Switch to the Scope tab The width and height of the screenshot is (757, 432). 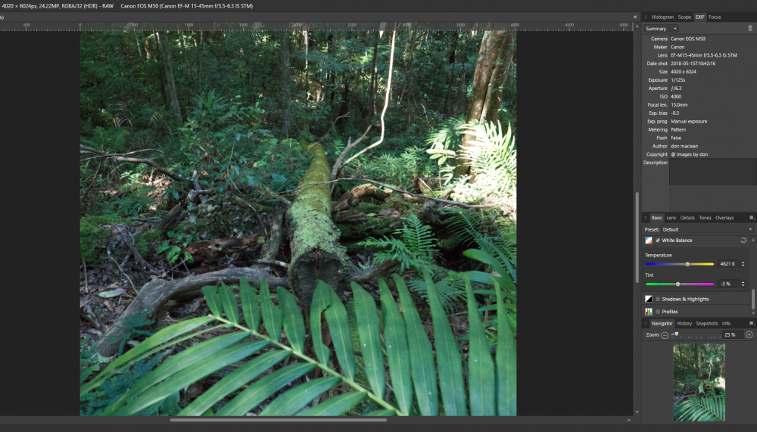[684, 17]
